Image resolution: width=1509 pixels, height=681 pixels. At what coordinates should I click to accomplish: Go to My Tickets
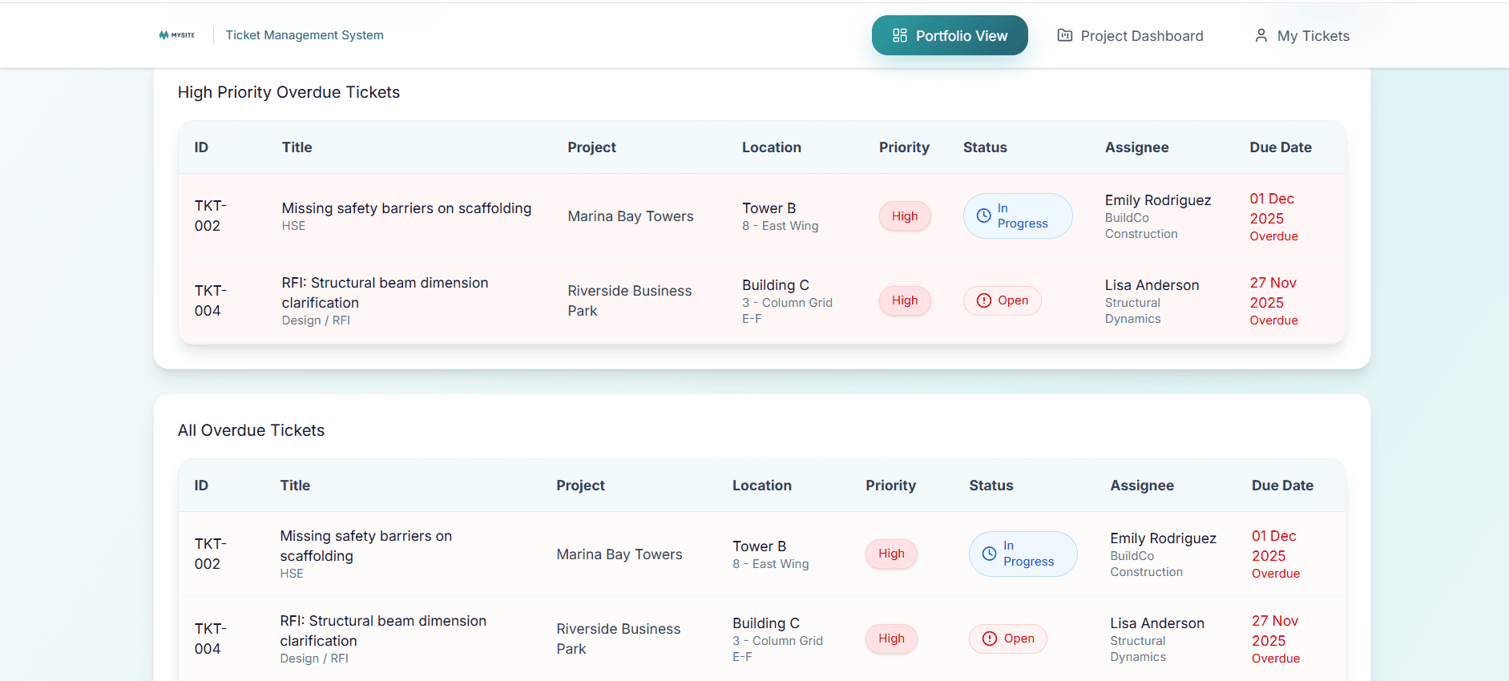tap(1302, 35)
